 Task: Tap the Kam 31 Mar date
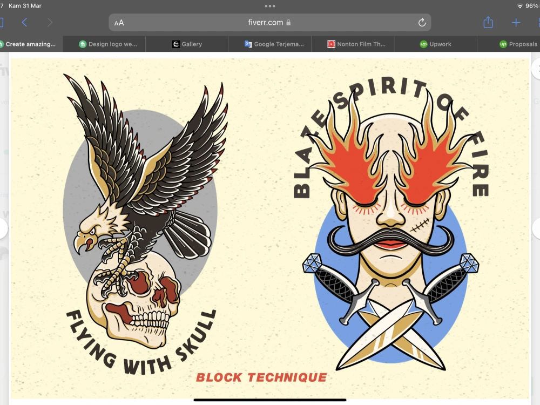25,6
